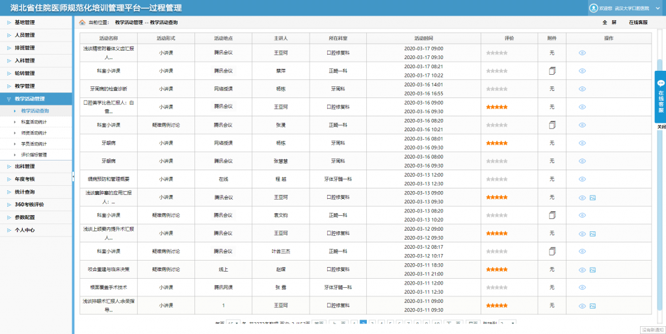The height and width of the screenshot is (334, 666).
Task: Click the eye icon for 根面覆盖手术技术
Action: (x=582, y=288)
